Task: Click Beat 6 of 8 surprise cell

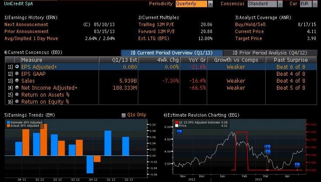Action: (291, 67)
